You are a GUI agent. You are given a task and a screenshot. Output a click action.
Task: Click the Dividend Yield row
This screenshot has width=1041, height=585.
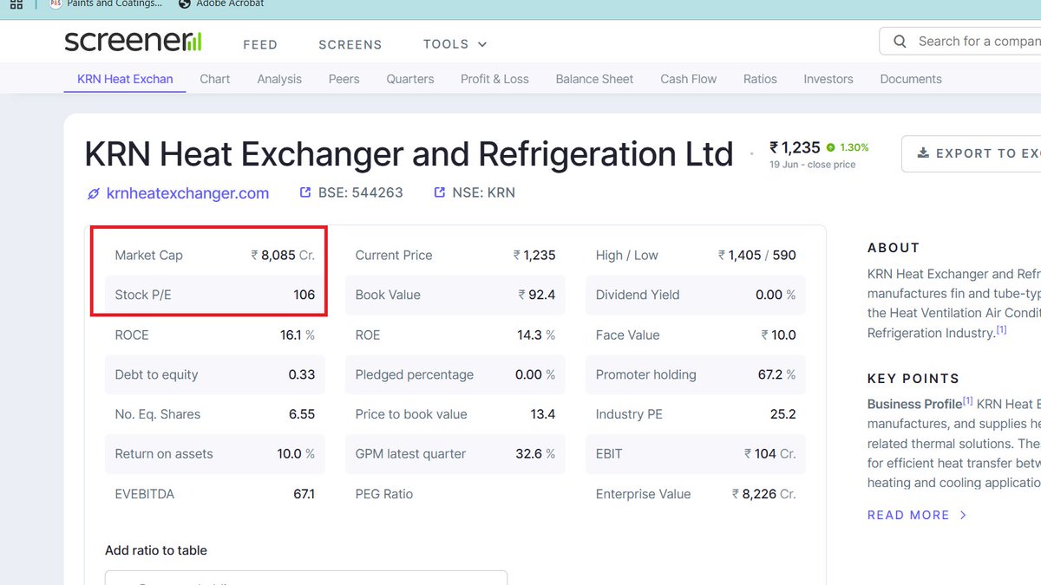click(696, 295)
